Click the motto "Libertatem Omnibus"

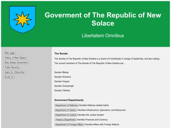point(103,36)
